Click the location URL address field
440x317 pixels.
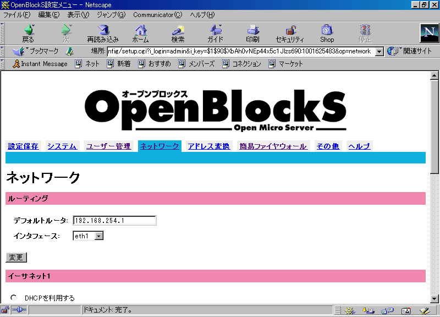click(241, 51)
